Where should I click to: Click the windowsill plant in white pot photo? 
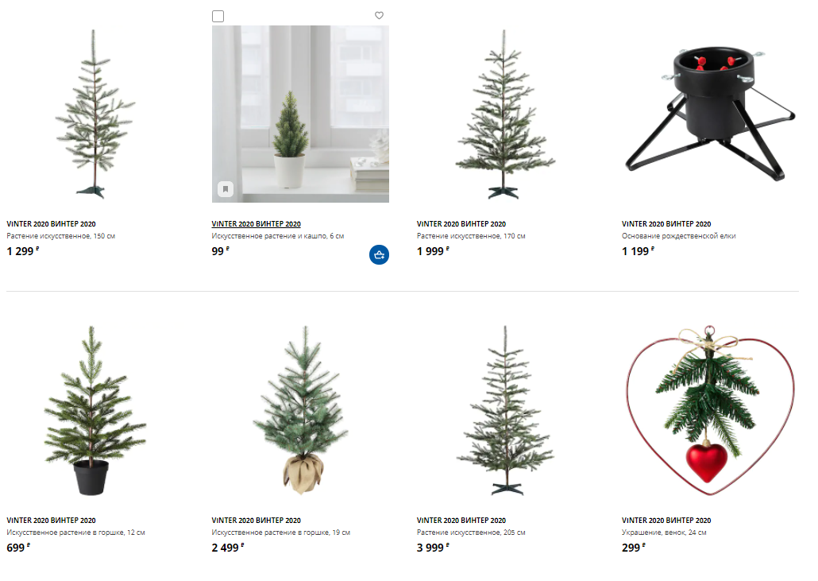click(x=300, y=114)
